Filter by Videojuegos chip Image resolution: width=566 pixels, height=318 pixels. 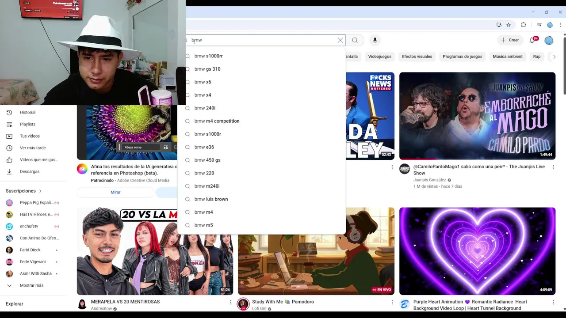point(380,57)
